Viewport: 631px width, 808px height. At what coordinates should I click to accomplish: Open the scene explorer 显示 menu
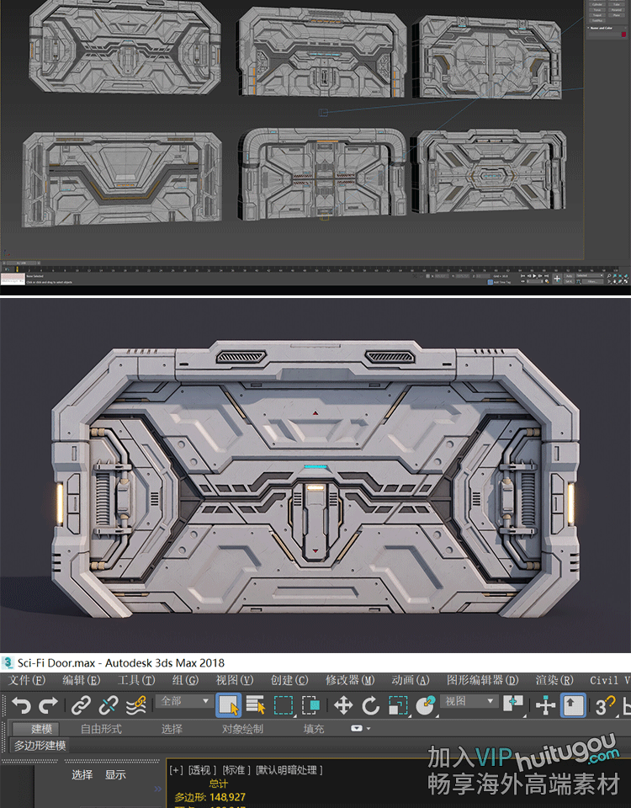115,774
